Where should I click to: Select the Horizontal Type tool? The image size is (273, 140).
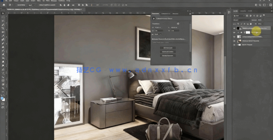[3, 73]
